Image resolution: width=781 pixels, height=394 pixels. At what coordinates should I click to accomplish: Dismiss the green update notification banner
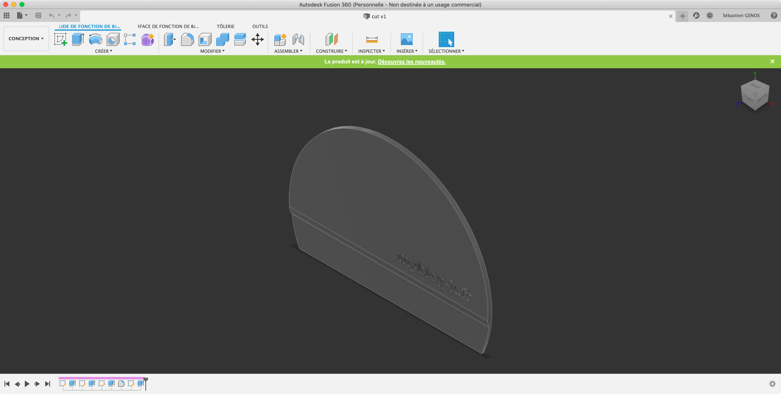click(x=772, y=61)
